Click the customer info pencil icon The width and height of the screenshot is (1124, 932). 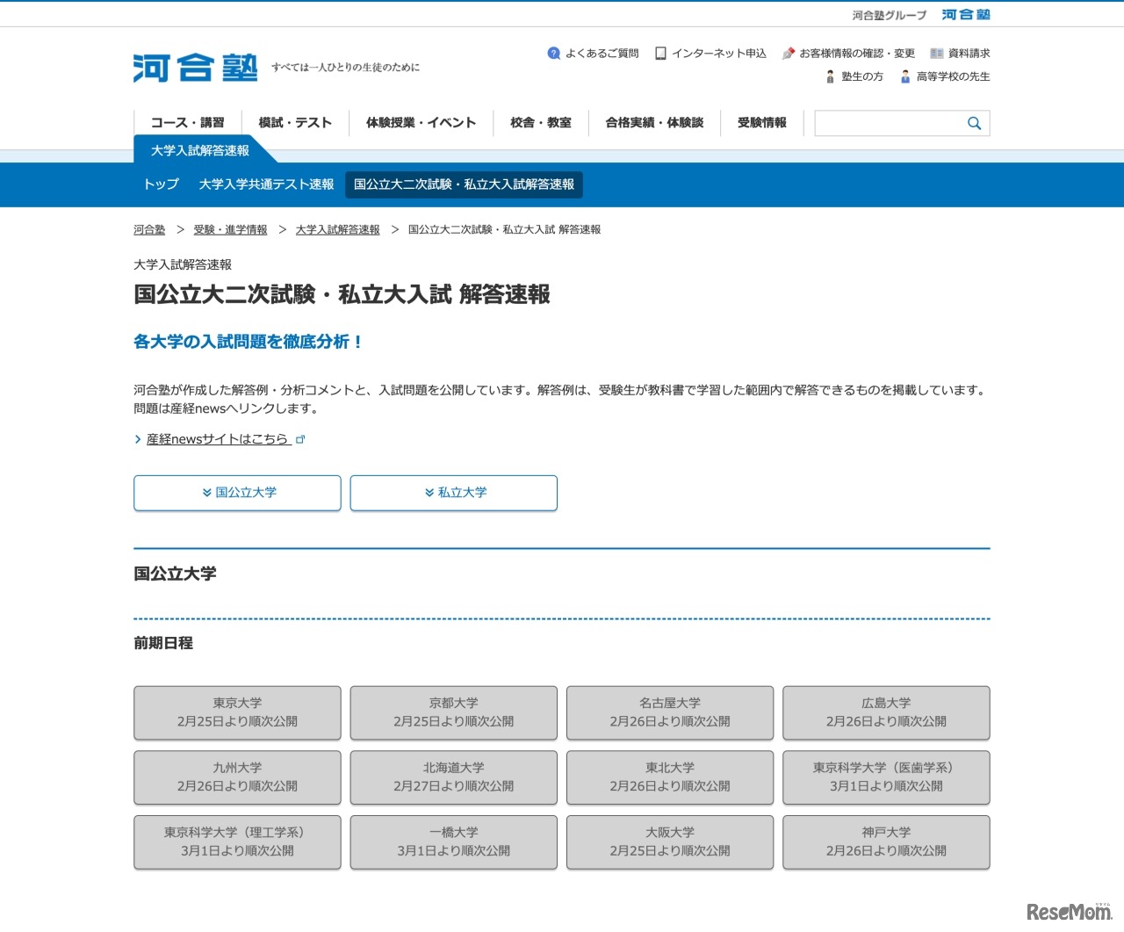click(789, 54)
